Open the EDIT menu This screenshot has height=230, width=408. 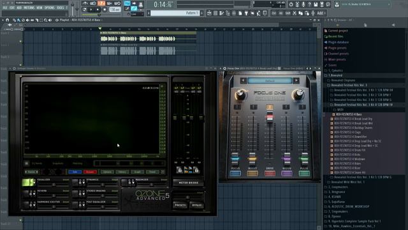point(12,8)
